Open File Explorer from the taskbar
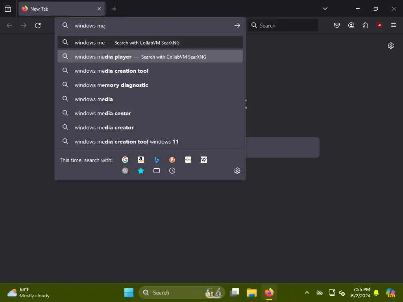403x302 pixels. (x=252, y=293)
